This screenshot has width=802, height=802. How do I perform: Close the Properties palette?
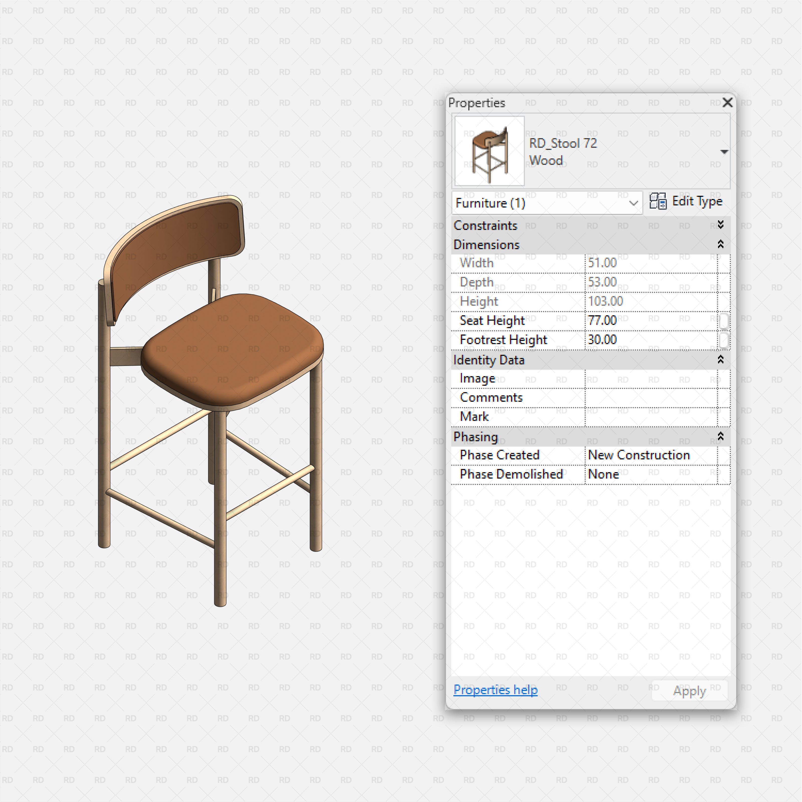(727, 103)
